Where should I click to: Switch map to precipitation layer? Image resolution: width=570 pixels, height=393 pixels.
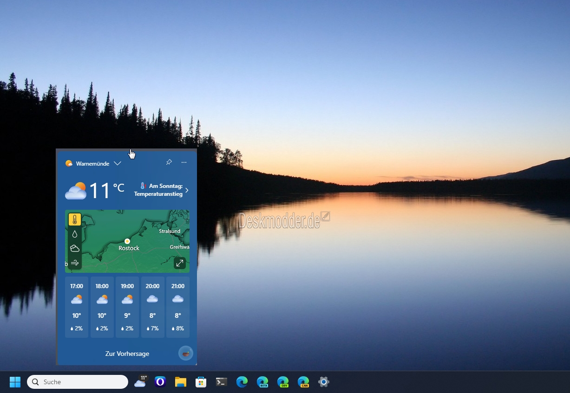[75, 234]
